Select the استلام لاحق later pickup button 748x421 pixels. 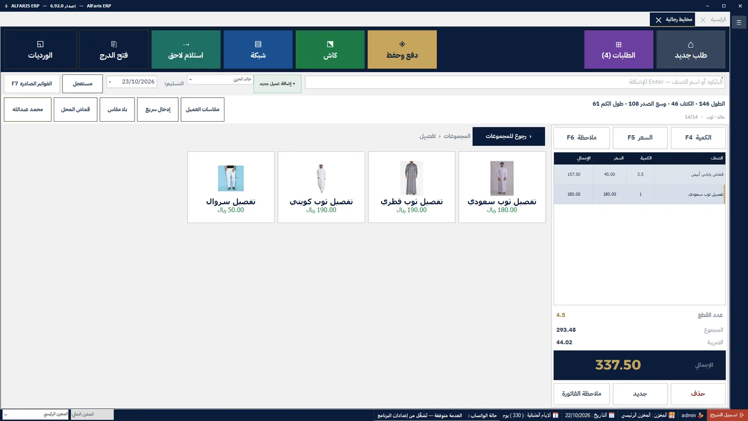click(186, 50)
